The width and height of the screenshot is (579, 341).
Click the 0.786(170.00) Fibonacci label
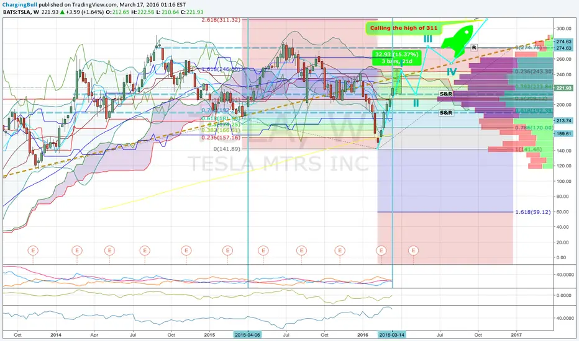(x=534, y=128)
